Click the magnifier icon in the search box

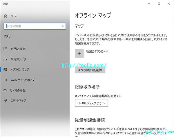[x=63, y=26]
